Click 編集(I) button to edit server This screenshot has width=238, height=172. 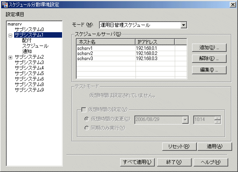209,70
